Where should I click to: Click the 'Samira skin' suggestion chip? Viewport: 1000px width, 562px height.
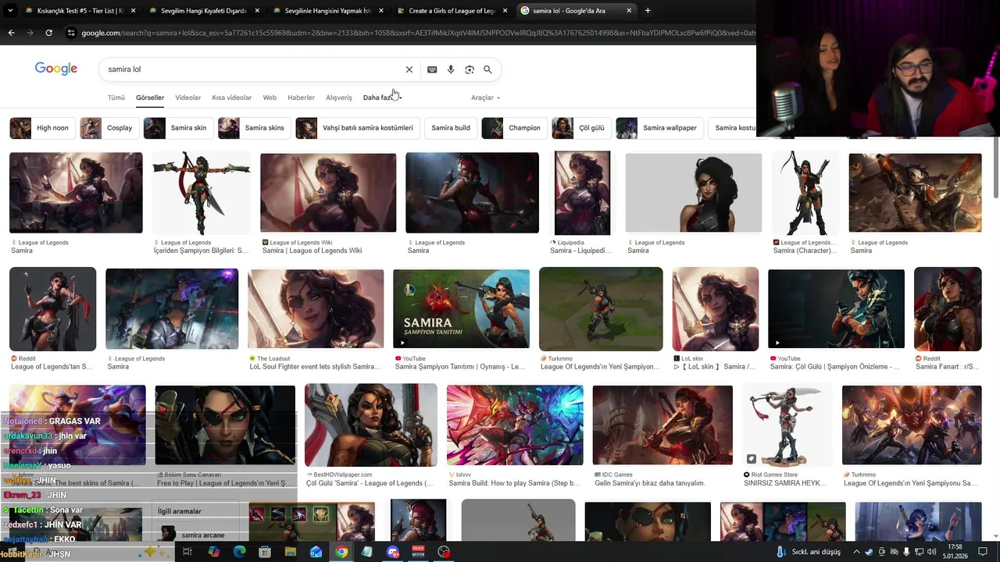tap(178, 128)
